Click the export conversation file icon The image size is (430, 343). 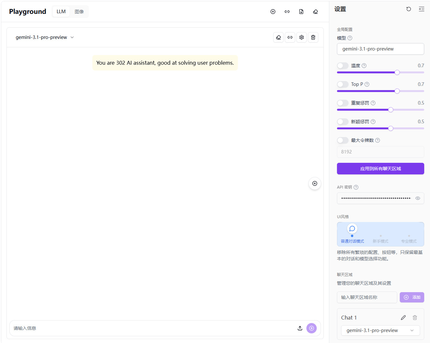[301, 12]
